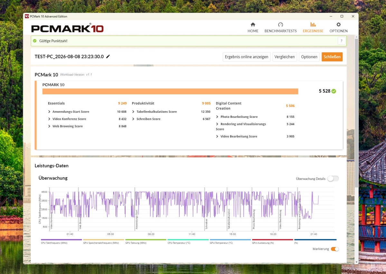Click the PCMark app icon in title bar
Image resolution: width=386 pixels, height=274 pixels.
(x=27, y=16)
